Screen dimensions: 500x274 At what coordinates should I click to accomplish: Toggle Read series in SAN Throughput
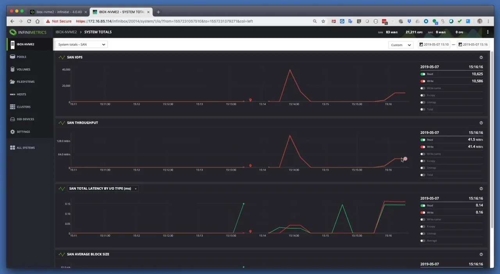pos(423,140)
